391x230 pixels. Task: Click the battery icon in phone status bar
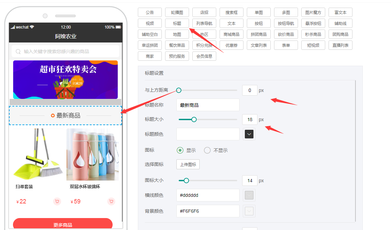coord(118,27)
